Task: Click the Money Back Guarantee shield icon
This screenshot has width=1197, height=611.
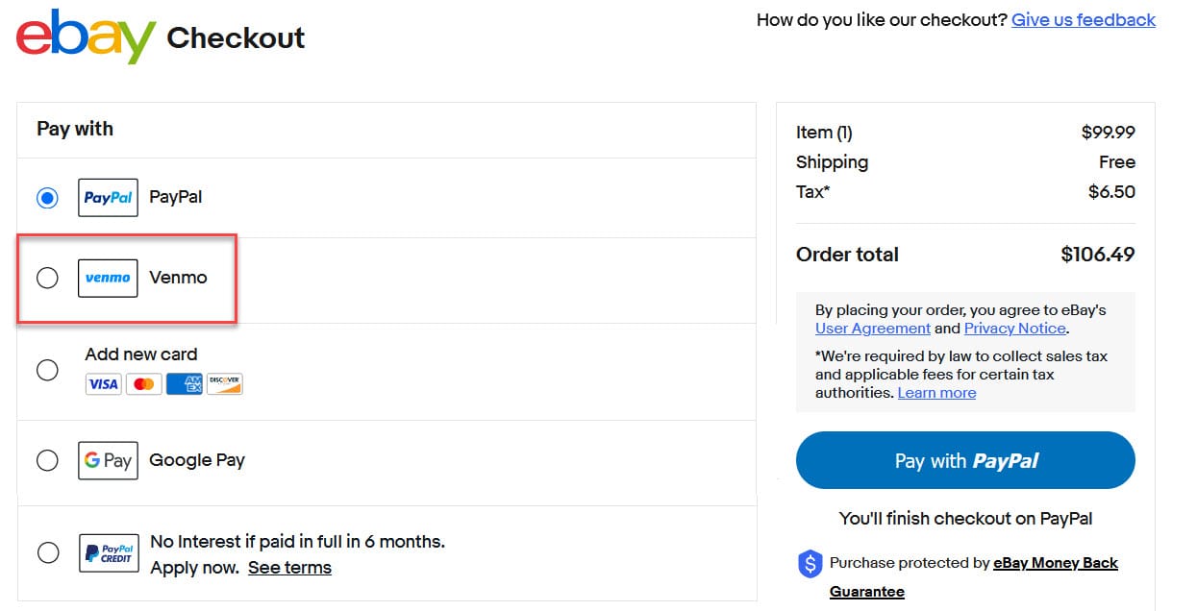Action: (810, 564)
